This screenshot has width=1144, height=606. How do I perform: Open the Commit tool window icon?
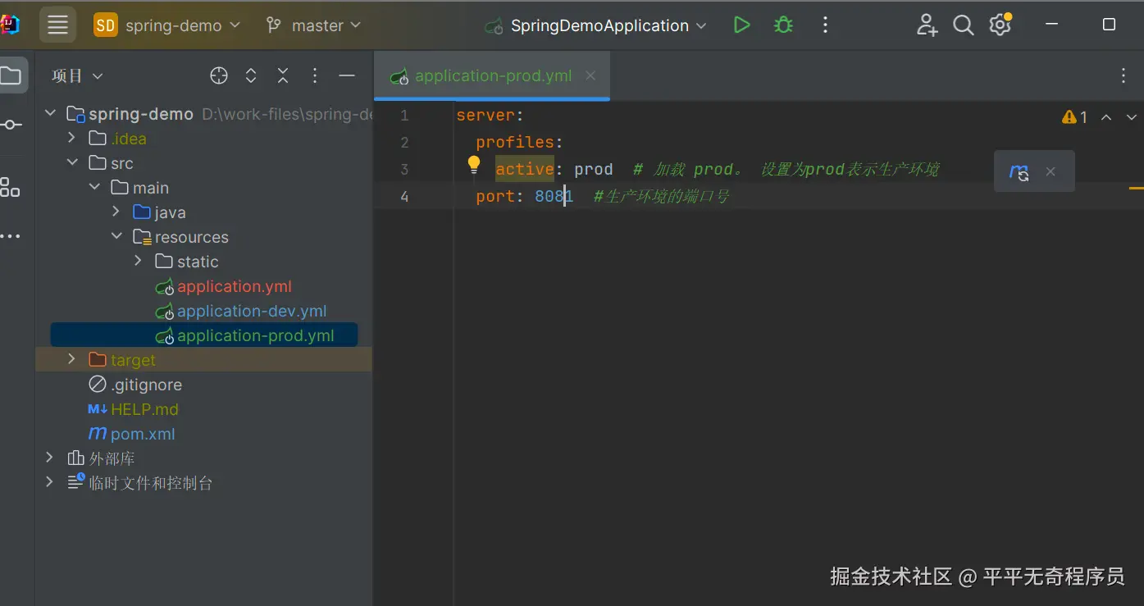click(x=11, y=125)
